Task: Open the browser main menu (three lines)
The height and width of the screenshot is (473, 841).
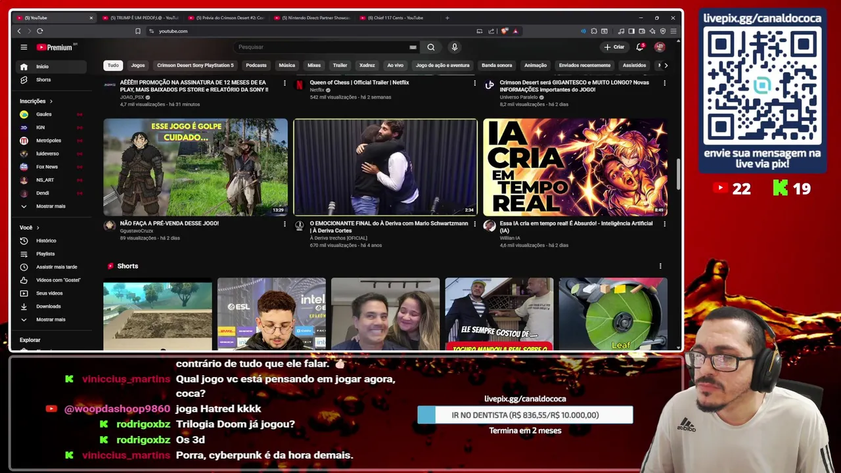Action: click(673, 31)
